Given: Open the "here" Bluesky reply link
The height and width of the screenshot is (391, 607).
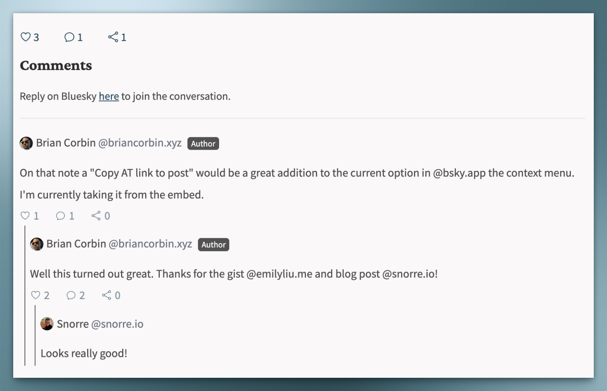Looking at the screenshot, I should [x=109, y=96].
